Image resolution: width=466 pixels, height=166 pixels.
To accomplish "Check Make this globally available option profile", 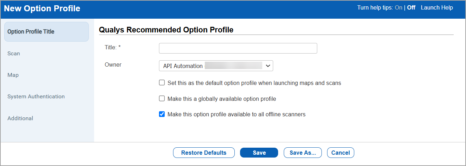I will 162,99.
